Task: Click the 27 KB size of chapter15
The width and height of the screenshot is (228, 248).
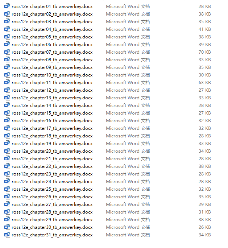Action: [205, 113]
